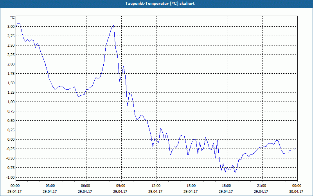Select the -0,25 y-axis label
This screenshot has width=313, height=196.
click(x=11, y=149)
